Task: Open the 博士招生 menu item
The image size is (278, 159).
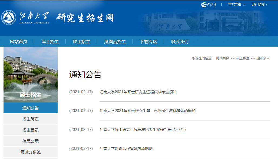Action: click(x=50, y=42)
